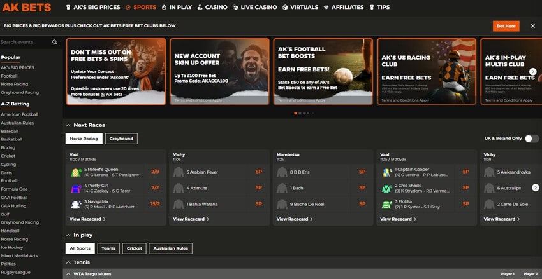
Task: Select SP odds for Arabian Fever
Action: pyautogui.click(x=258, y=172)
